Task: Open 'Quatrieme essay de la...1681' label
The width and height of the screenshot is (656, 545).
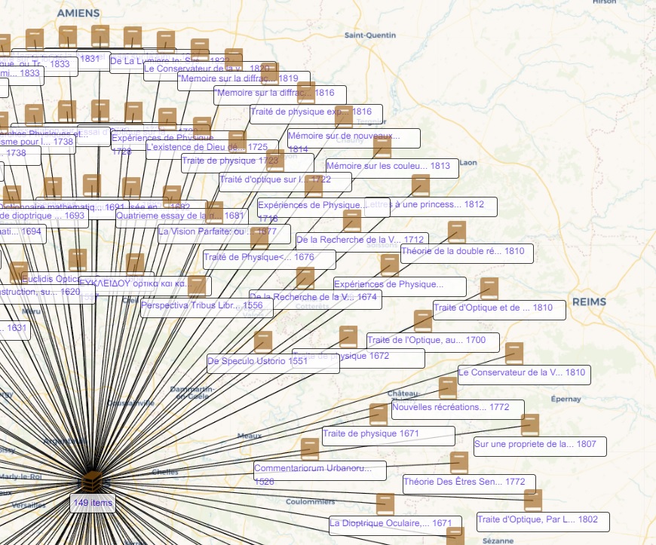Action: click(x=179, y=216)
